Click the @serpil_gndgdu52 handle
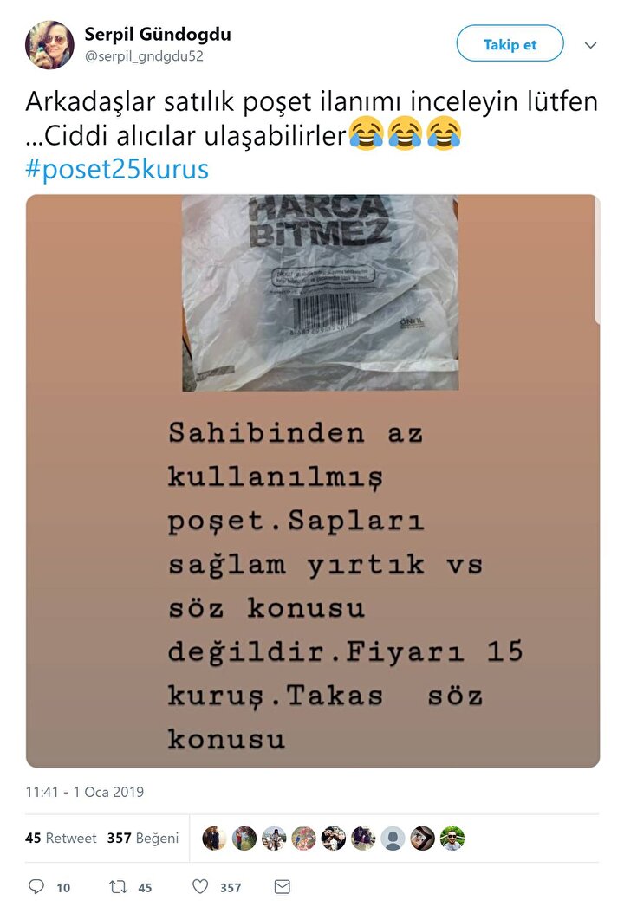624x907 pixels. point(144,56)
